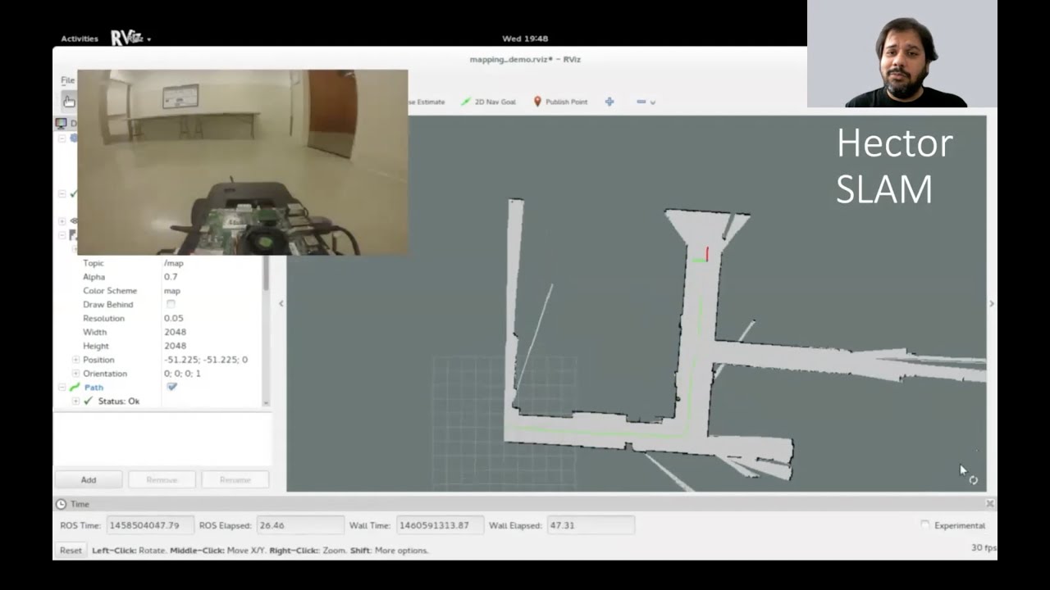1050x590 pixels.
Task: Click the green Status Ok checkmark
Action: tap(89, 401)
